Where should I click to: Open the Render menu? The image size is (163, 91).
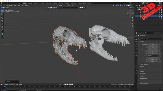10,3
